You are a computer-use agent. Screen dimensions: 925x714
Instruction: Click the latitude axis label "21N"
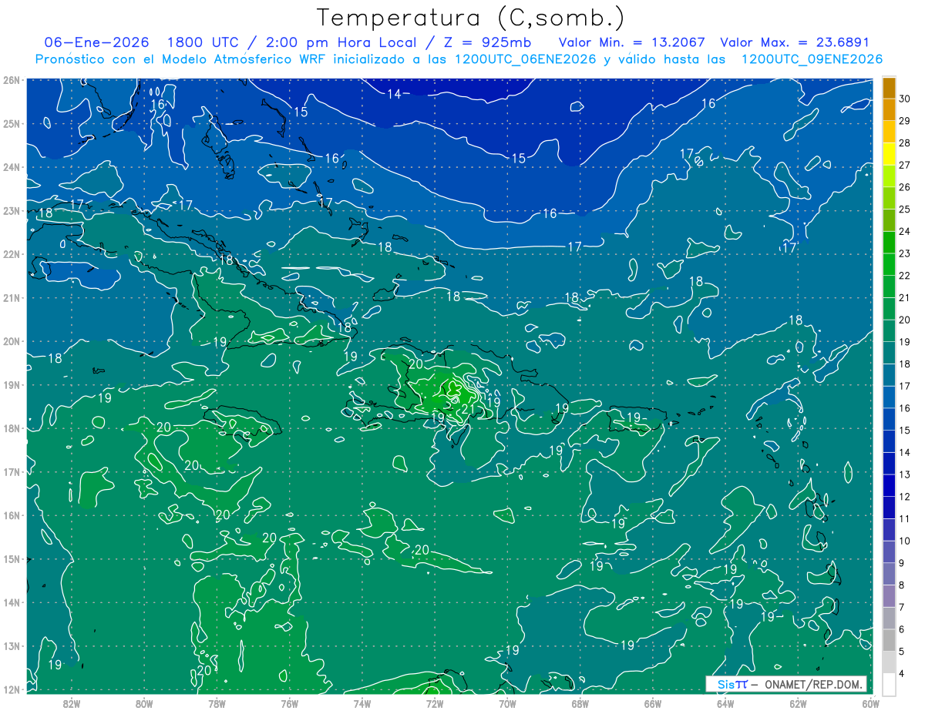tap(12, 297)
